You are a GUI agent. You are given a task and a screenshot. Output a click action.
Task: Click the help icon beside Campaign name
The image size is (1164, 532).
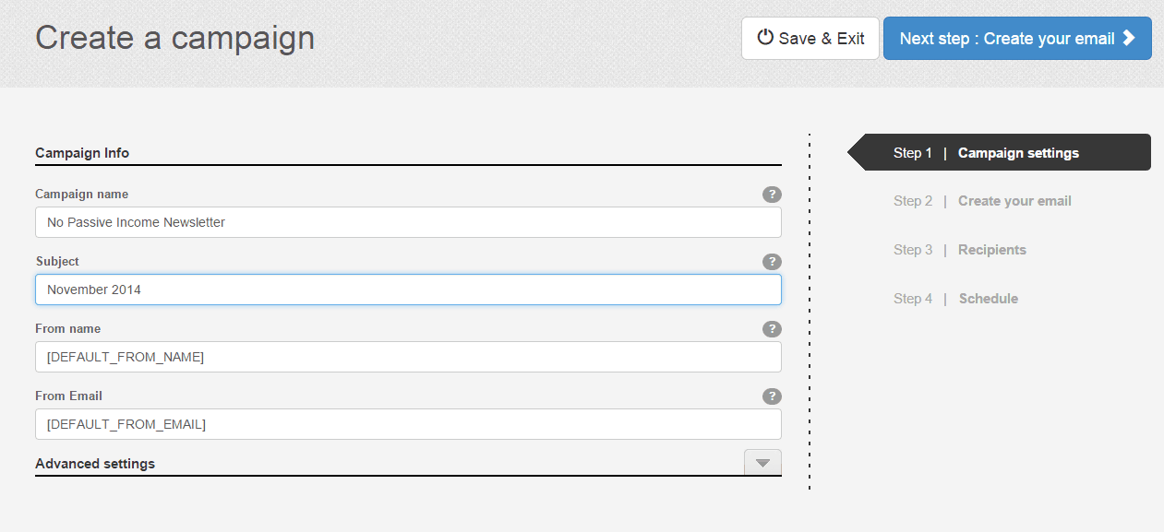772,195
